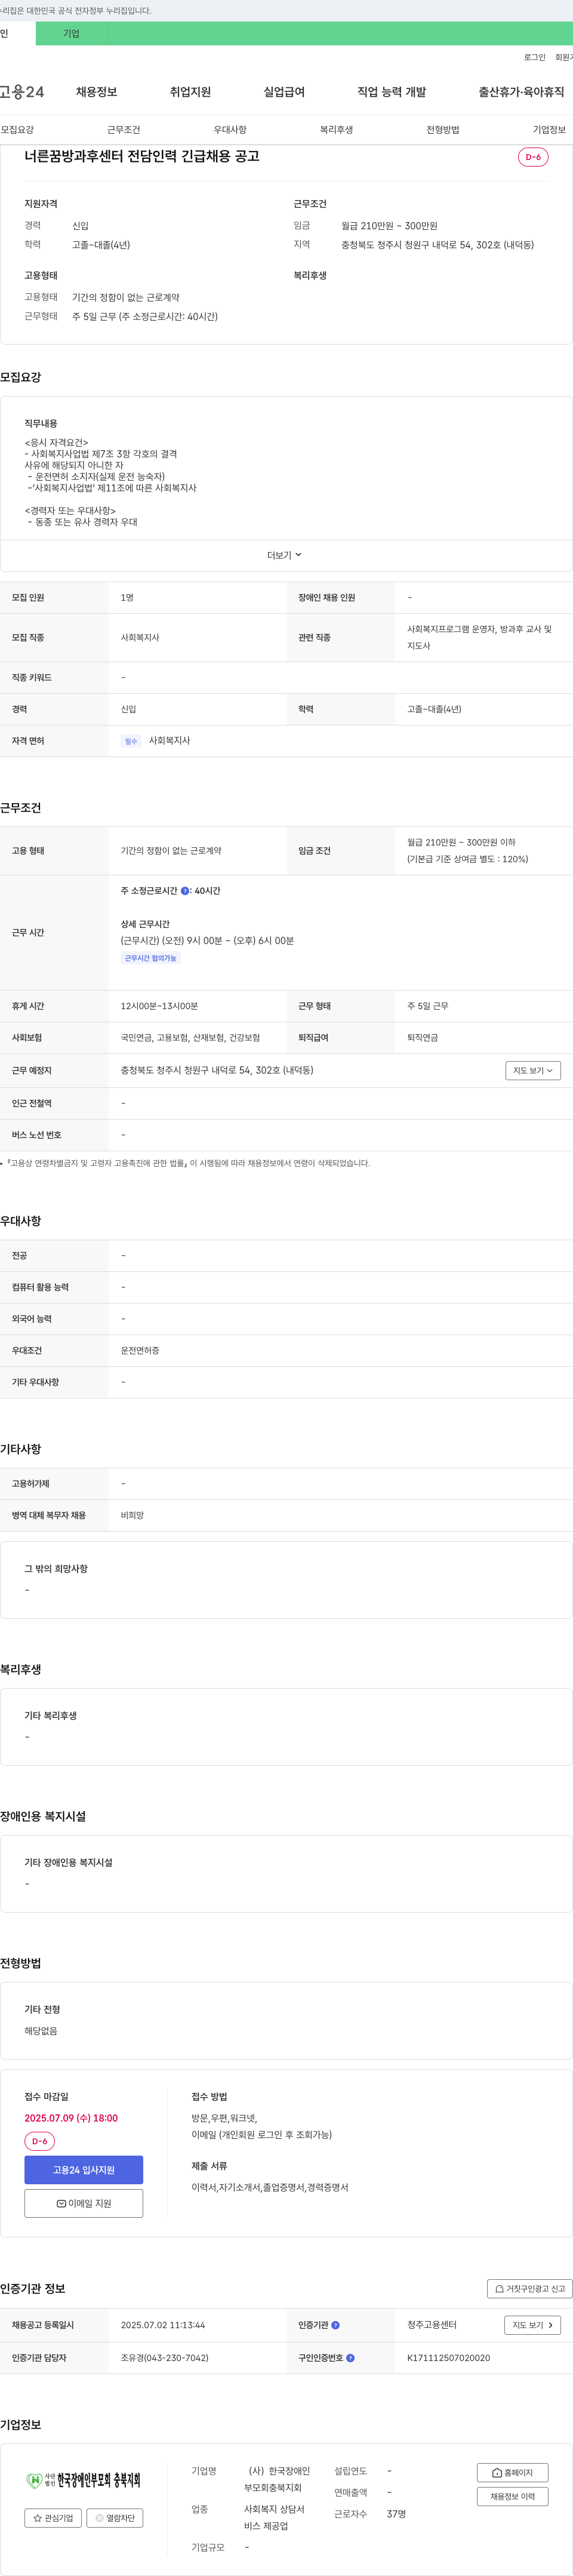Click the 한국장애인부모회 충북지회 company logo
The height and width of the screenshot is (2576, 573).
[84, 2480]
